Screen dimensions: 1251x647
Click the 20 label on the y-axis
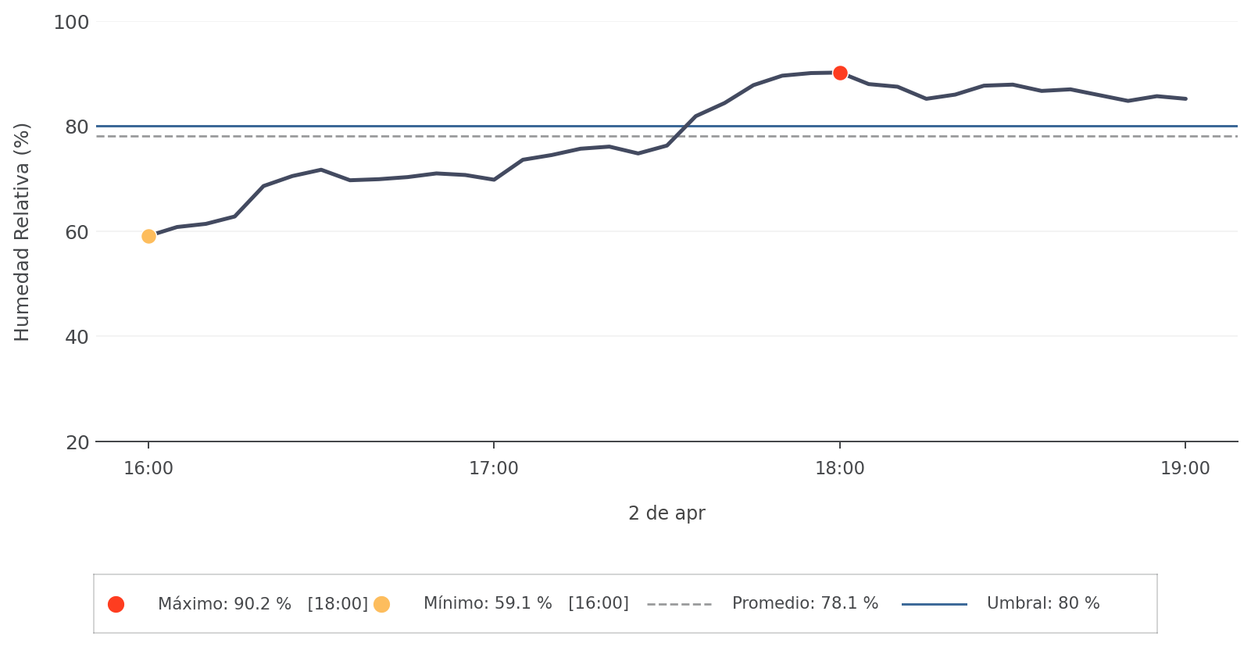[77, 443]
